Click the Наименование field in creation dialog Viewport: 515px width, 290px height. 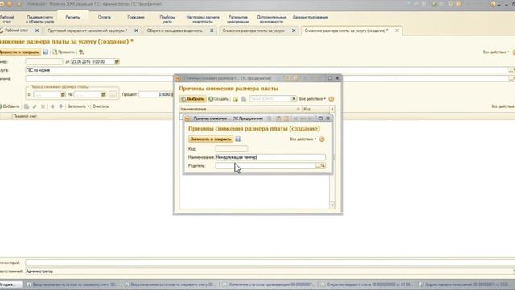click(270, 157)
